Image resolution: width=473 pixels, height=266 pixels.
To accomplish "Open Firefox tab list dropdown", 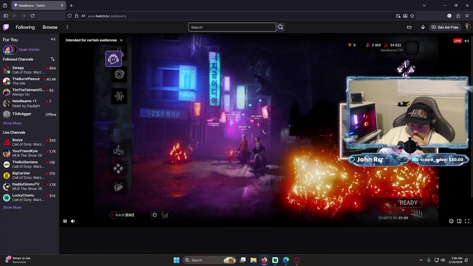I will click(x=424, y=6).
